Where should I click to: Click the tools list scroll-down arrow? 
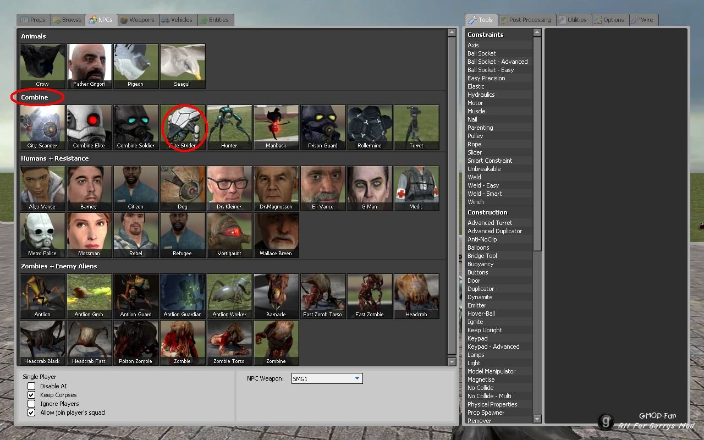click(x=537, y=419)
